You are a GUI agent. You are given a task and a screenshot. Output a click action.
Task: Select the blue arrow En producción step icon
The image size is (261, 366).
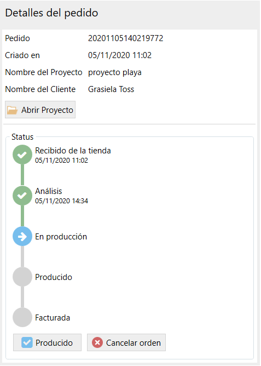pyautogui.click(x=22, y=236)
